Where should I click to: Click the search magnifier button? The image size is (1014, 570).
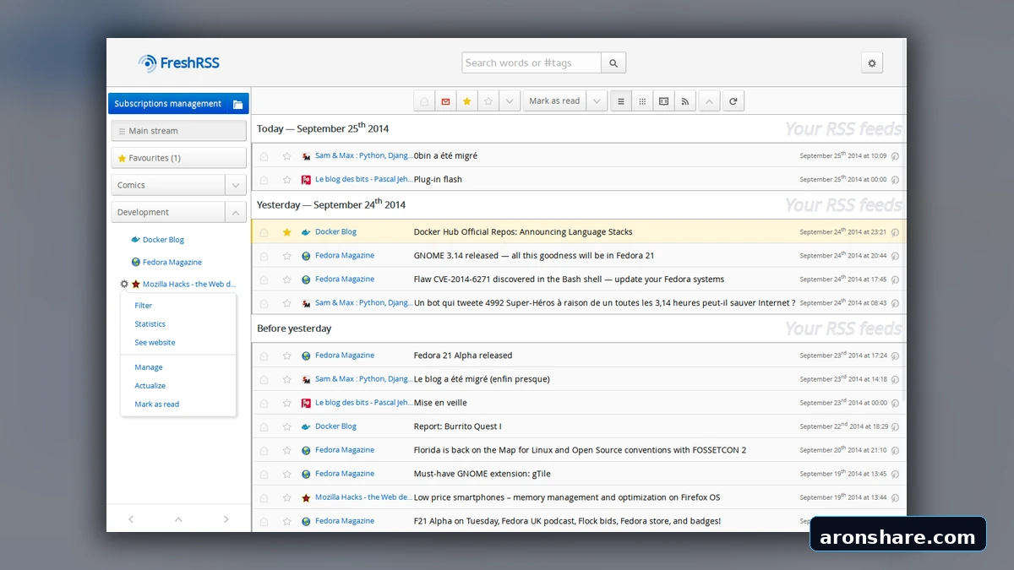click(x=613, y=62)
